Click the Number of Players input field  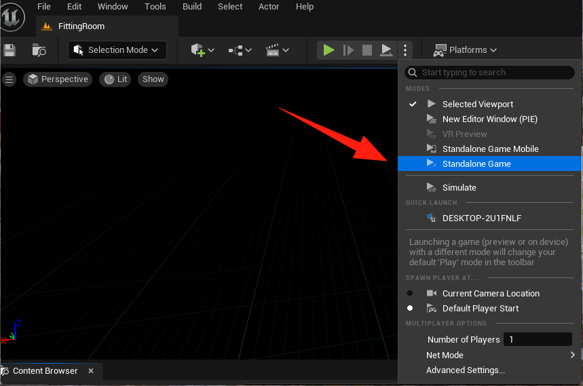[538, 339]
